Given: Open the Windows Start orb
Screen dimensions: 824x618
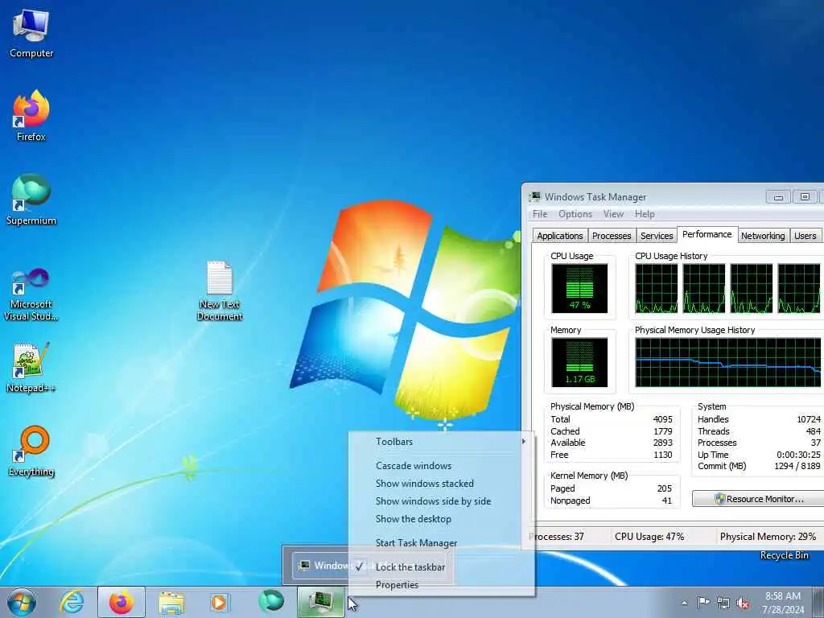Looking at the screenshot, I should pos(22,602).
